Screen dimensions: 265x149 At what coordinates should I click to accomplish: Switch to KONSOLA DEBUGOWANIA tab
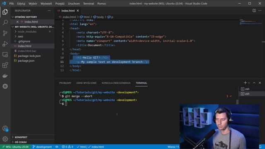pos(116,83)
